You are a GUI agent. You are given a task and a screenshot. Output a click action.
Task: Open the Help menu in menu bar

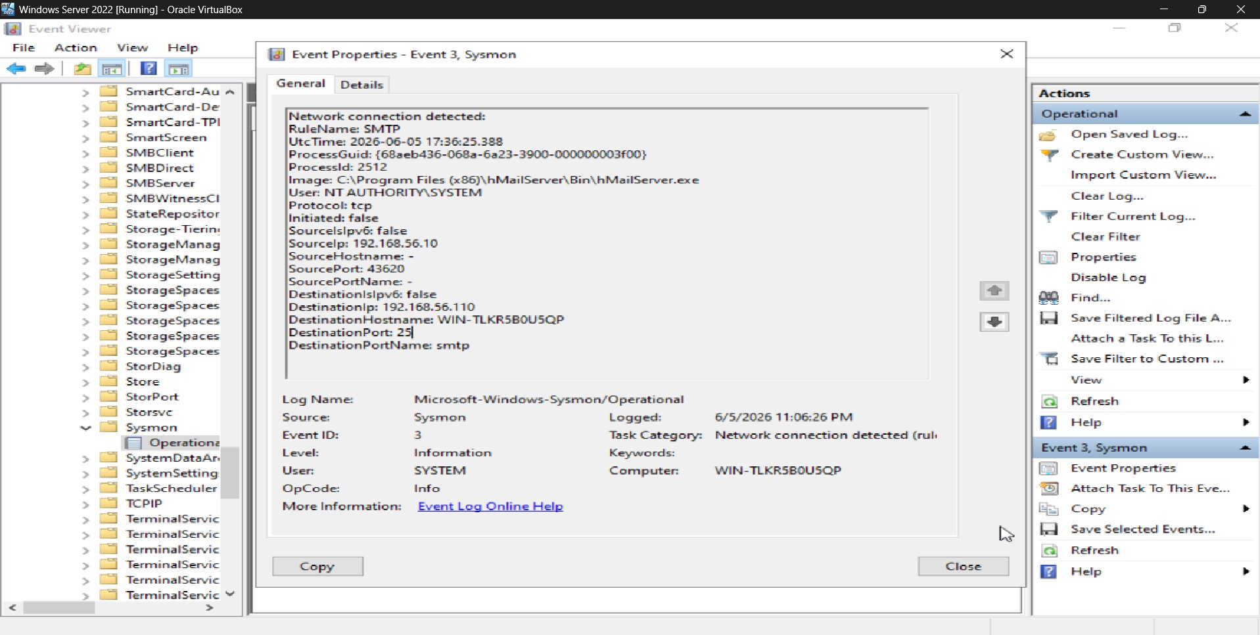pyautogui.click(x=183, y=48)
